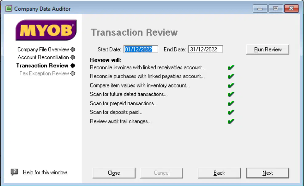
Task: Click checkmark for future dated transactions
Action: pyautogui.click(x=231, y=94)
